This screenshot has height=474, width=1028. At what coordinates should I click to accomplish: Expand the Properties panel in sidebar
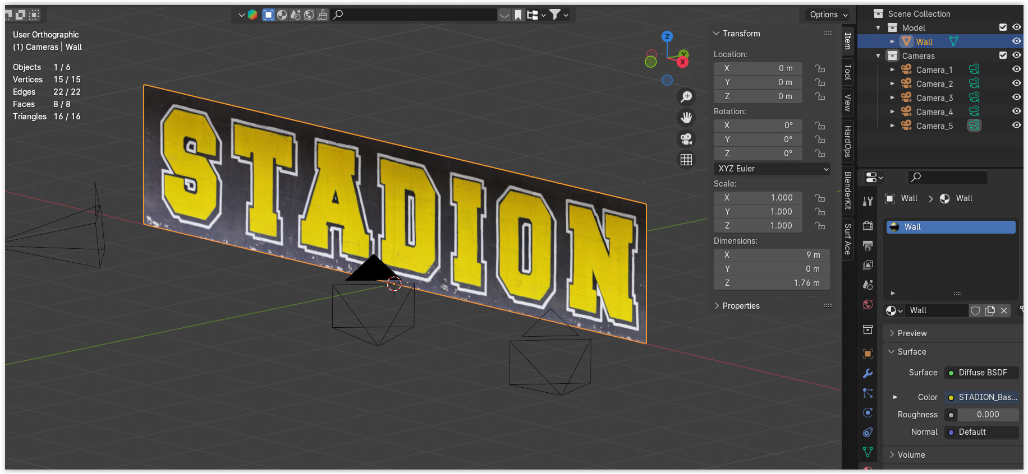click(717, 306)
